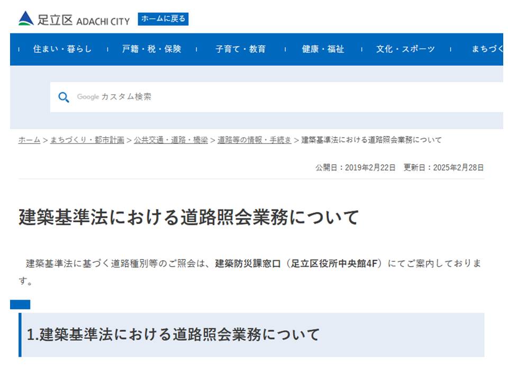Go to the 子育て・教育 section
This screenshot has width=508, height=381.
[240, 49]
